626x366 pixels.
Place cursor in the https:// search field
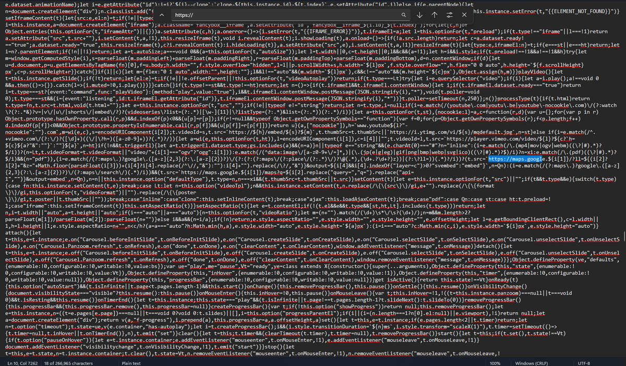[x=261, y=15]
